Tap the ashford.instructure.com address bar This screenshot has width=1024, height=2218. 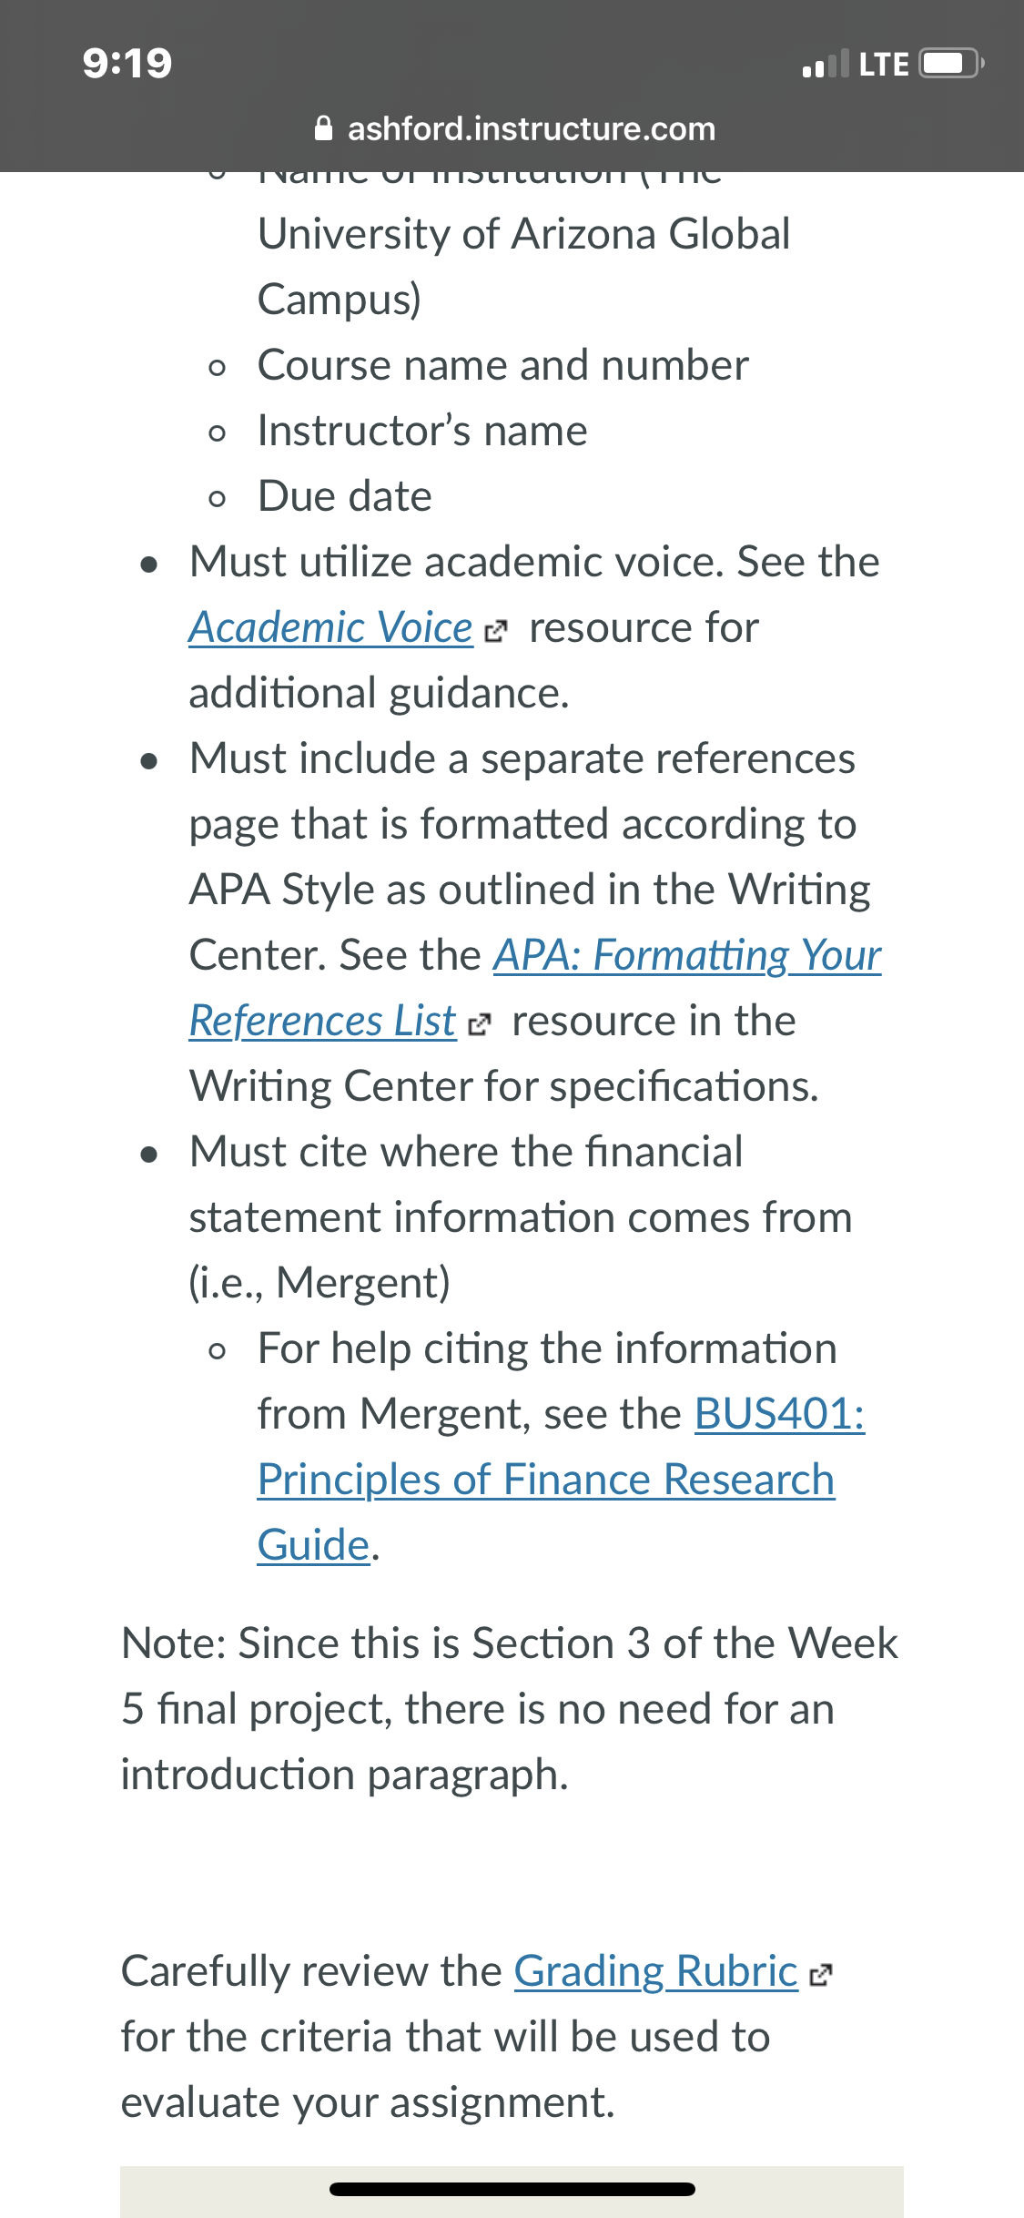click(514, 128)
